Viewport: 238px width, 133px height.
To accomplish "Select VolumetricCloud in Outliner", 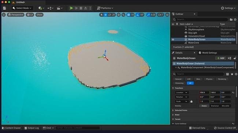I will (x=196, y=36).
